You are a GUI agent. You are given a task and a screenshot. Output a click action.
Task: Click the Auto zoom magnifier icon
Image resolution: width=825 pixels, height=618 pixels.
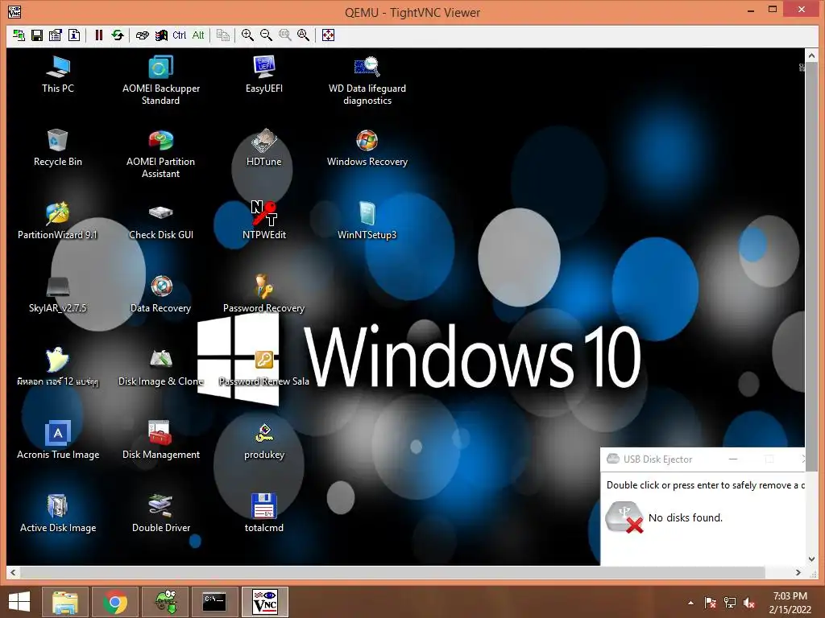tap(304, 35)
